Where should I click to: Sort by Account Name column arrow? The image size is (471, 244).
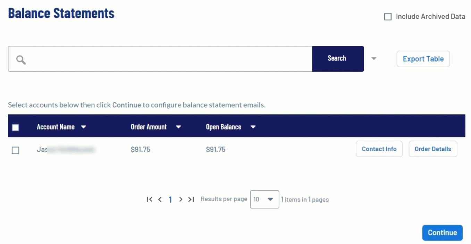[83, 127]
